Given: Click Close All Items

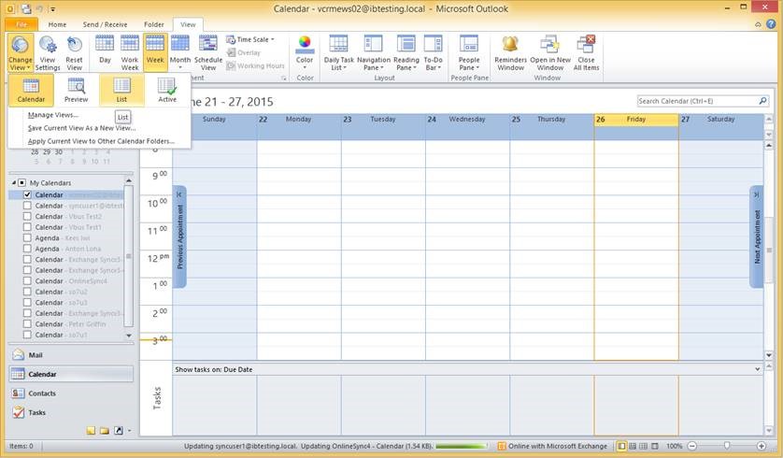Looking at the screenshot, I should point(586,53).
